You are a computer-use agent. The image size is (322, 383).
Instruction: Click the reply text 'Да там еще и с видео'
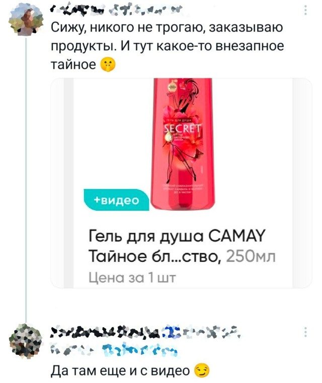(120, 371)
